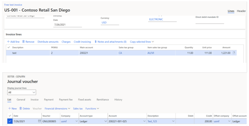The image size is (249, 126).
Task: Click the Direct debit mandate ID field
Action: click(210, 22)
